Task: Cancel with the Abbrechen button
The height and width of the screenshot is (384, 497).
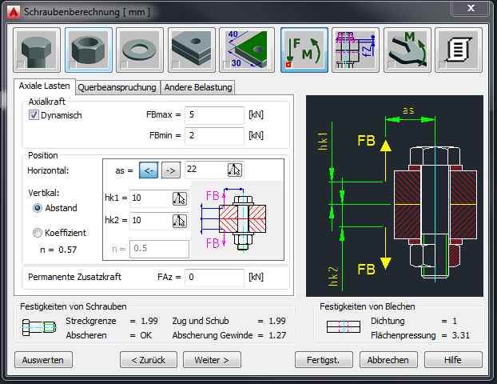Action: point(388,360)
